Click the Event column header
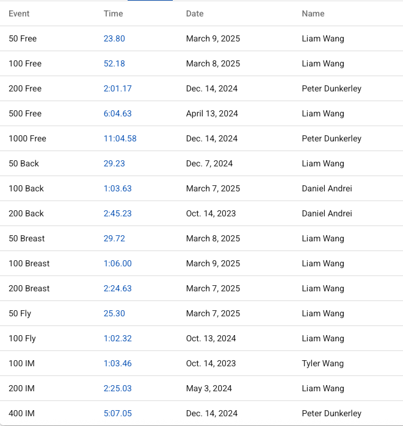This screenshot has width=403, height=426. (x=19, y=13)
